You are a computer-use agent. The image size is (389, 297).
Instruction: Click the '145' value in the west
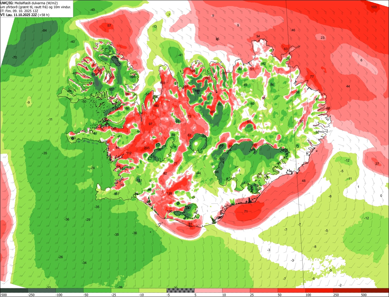pyautogui.click(x=114, y=129)
